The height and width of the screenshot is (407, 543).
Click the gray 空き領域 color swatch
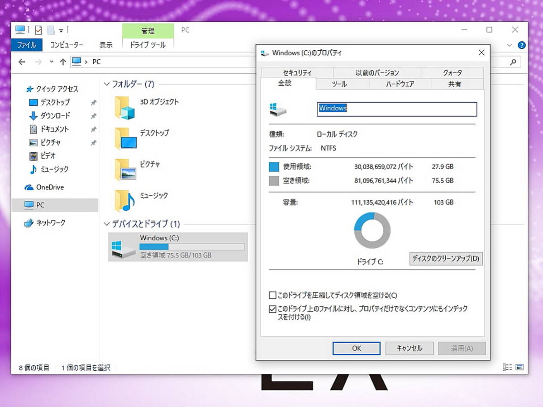point(274,181)
